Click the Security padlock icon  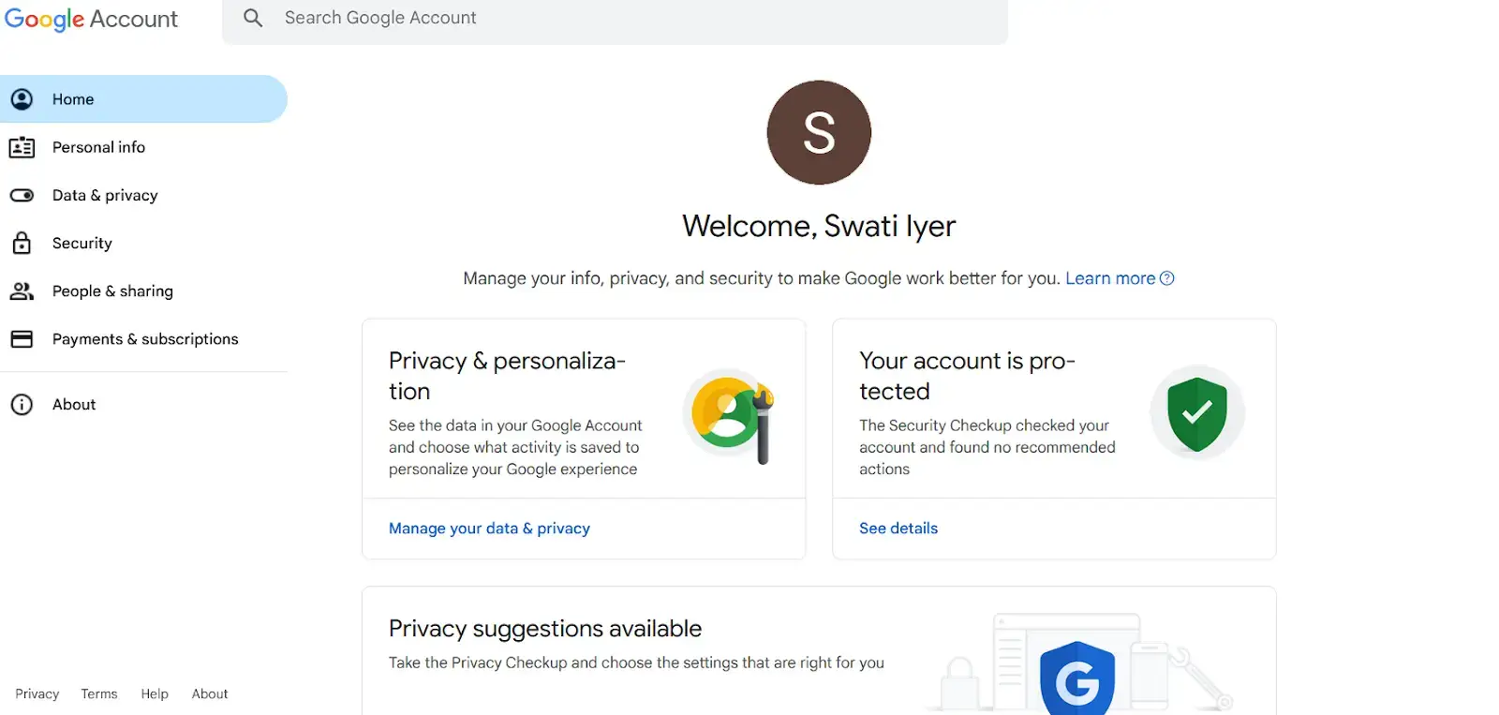[x=22, y=243]
